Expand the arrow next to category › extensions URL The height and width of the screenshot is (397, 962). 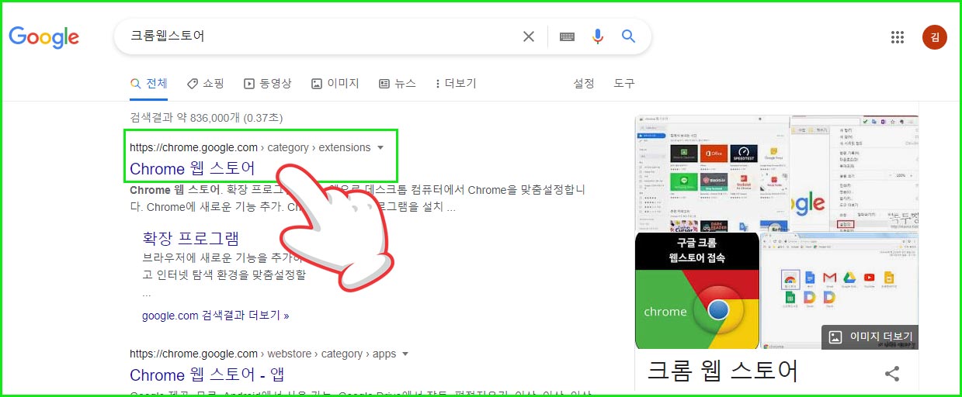pyautogui.click(x=380, y=147)
